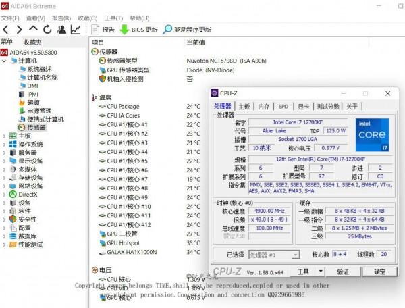Open the 查看(V) menu
405x308 pixels.
click(36, 18)
